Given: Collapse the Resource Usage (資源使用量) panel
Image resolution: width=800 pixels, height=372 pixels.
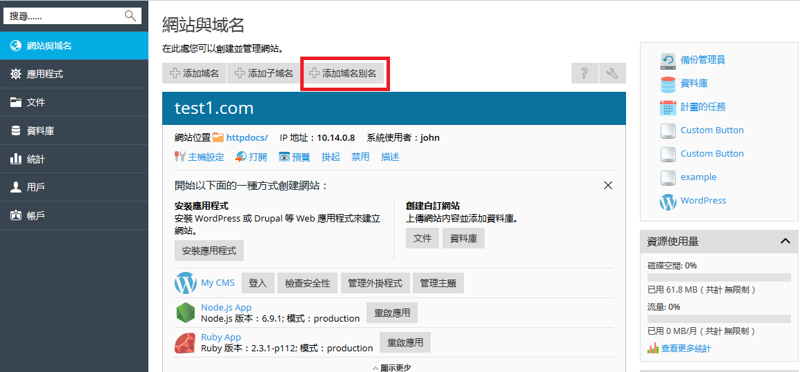Looking at the screenshot, I should point(785,241).
